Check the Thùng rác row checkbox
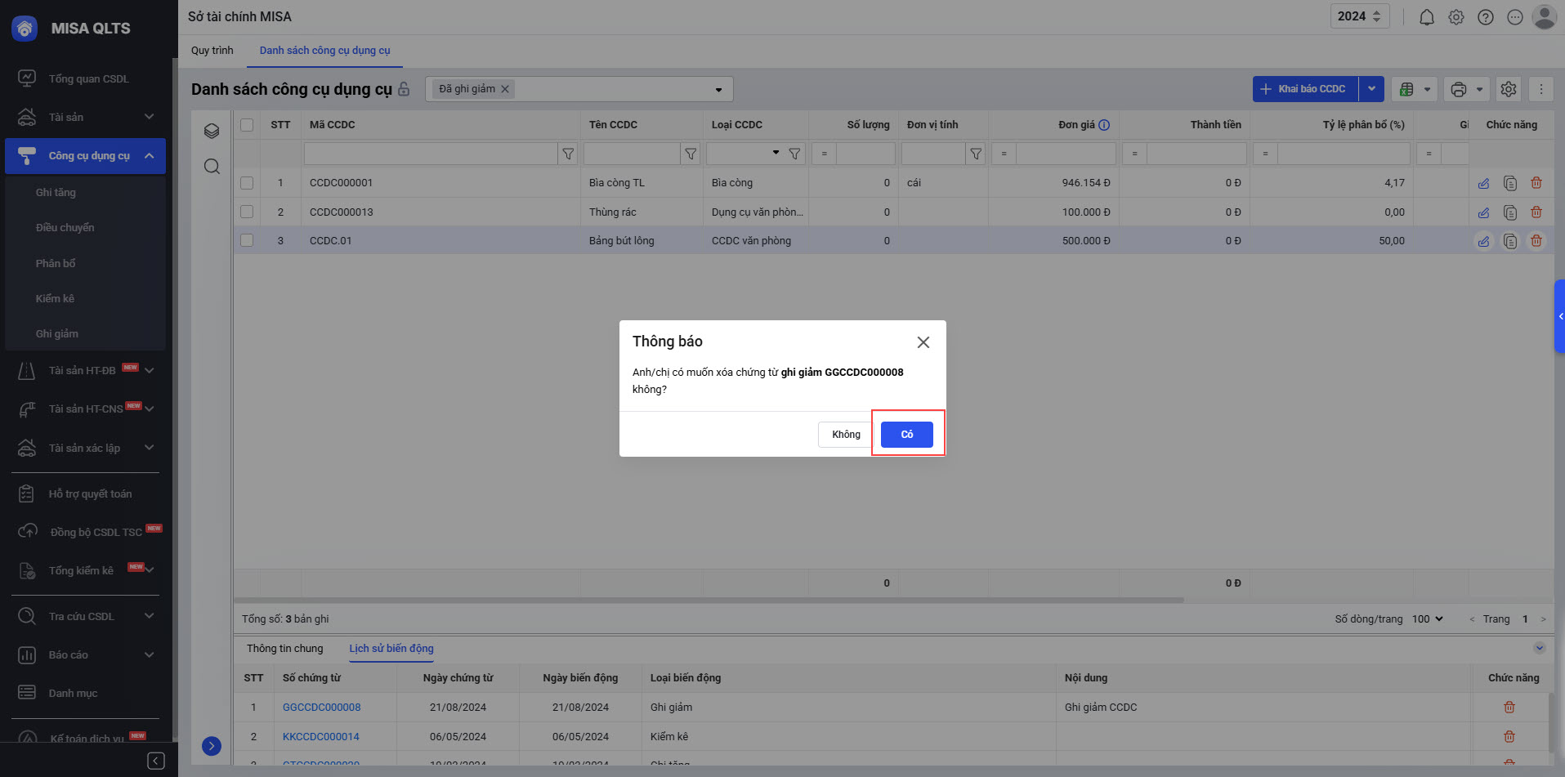This screenshot has height=777, width=1565. [247, 212]
